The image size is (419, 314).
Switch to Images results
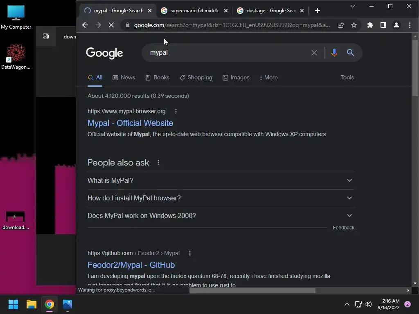click(x=236, y=77)
